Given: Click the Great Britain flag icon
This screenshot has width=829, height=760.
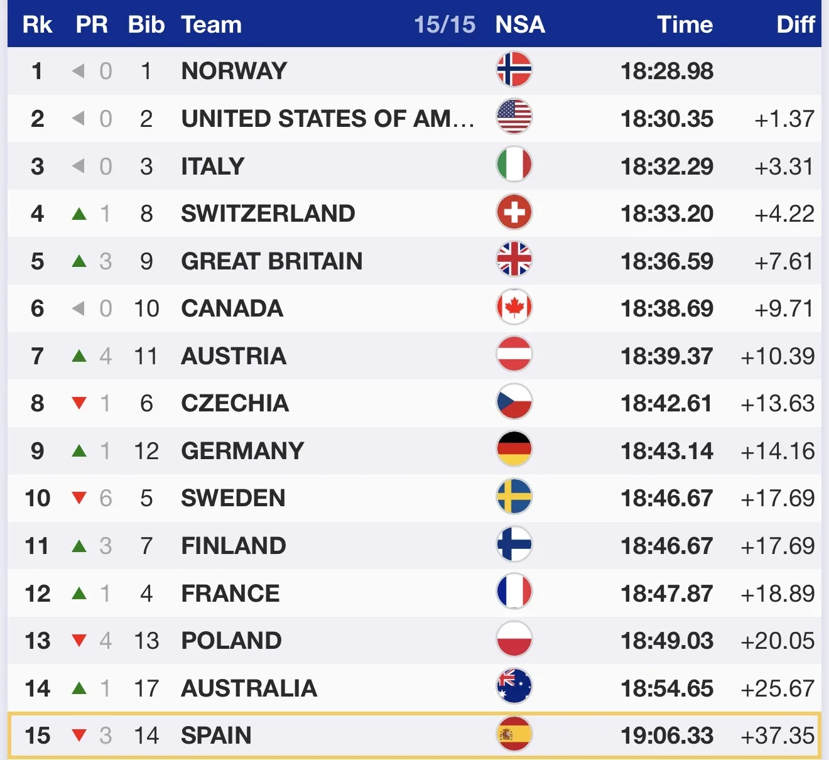Looking at the screenshot, I should (514, 260).
